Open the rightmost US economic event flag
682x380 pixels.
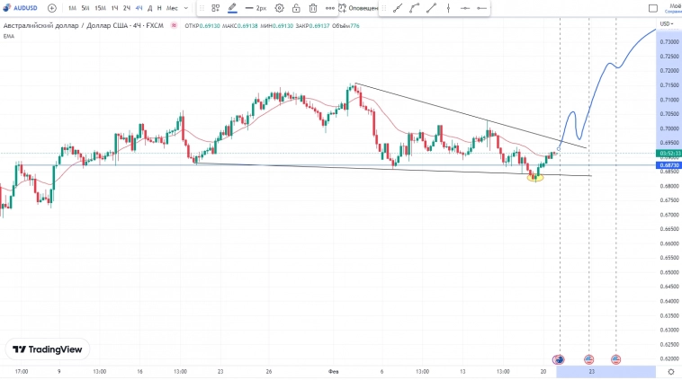(x=615, y=359)
